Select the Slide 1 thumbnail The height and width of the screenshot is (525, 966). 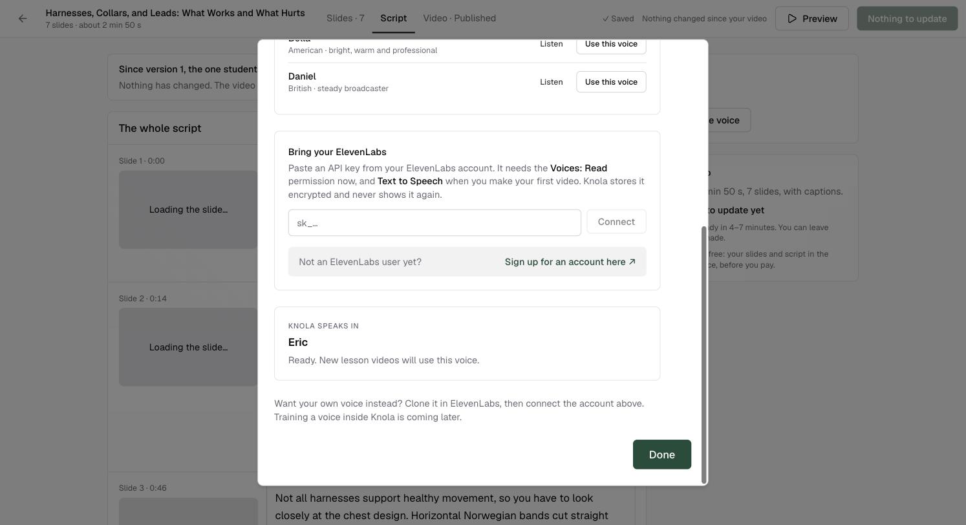pos(188,209)
